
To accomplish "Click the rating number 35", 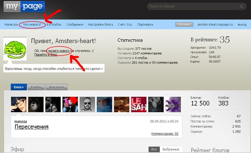I will coord(225,40).
